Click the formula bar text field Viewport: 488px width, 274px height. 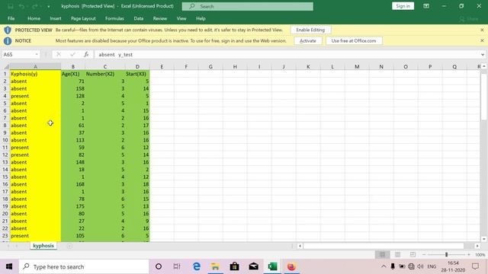pyautogui.click(x=287, y=54)
